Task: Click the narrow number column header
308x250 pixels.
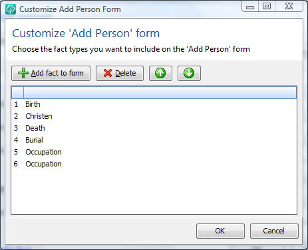Action: 17,92
